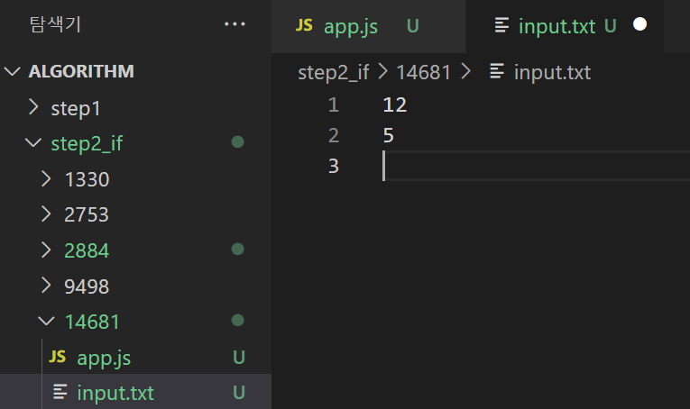Viewport: 690px width, 409px height.
Task: Click the text file icon on input.txt tab
Action: [501, 25]
